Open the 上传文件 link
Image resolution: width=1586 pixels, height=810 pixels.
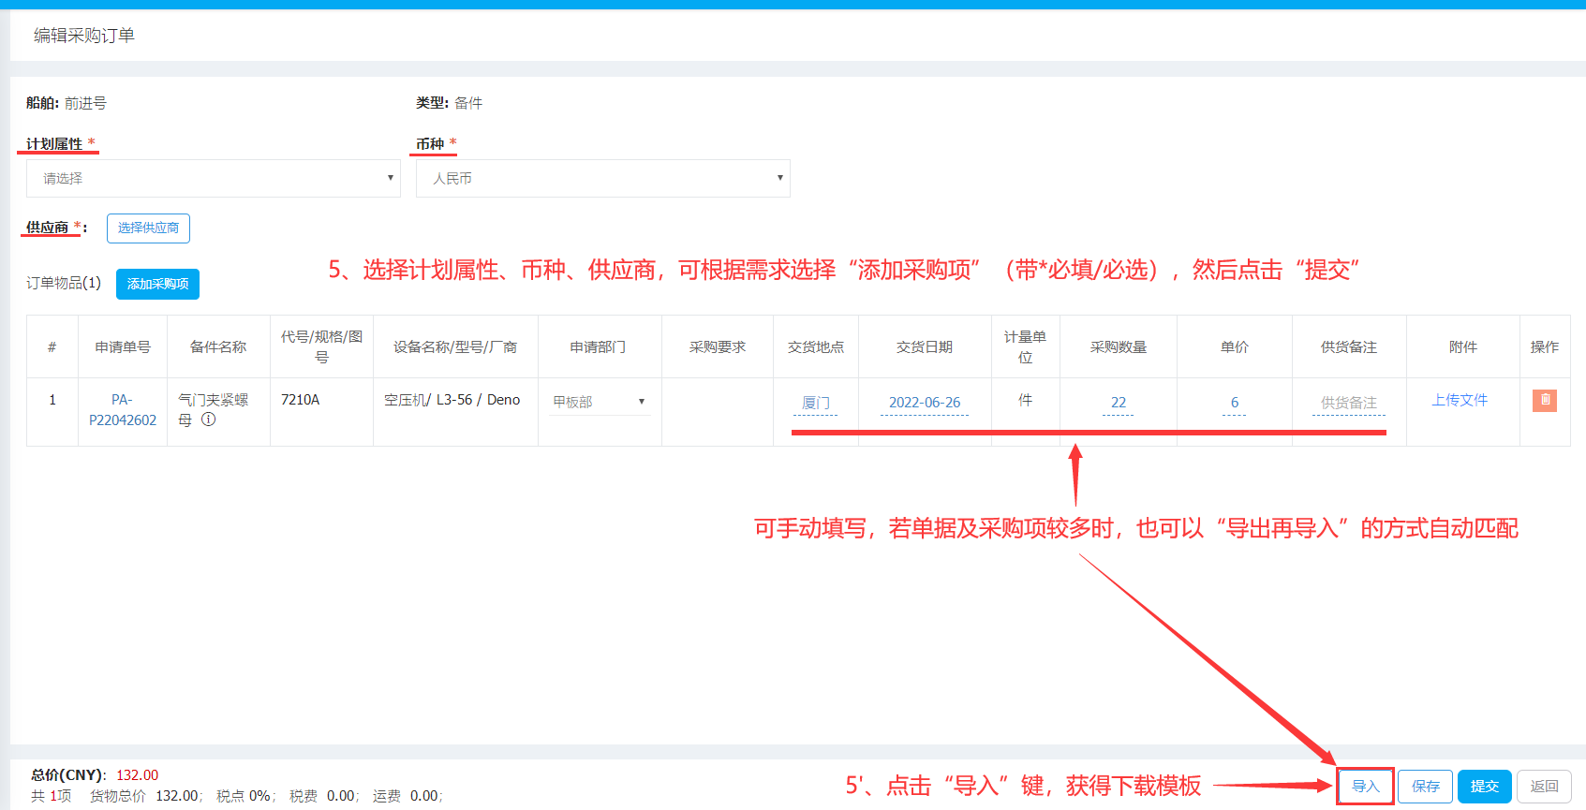tap(1460, 400)
